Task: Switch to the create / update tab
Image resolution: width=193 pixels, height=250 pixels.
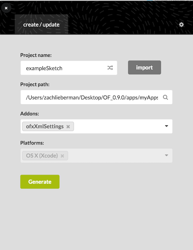Action: coord(41,24)
